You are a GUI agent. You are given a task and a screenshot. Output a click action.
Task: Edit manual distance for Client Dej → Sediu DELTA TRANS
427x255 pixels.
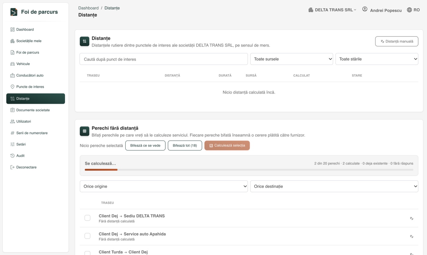411,218
